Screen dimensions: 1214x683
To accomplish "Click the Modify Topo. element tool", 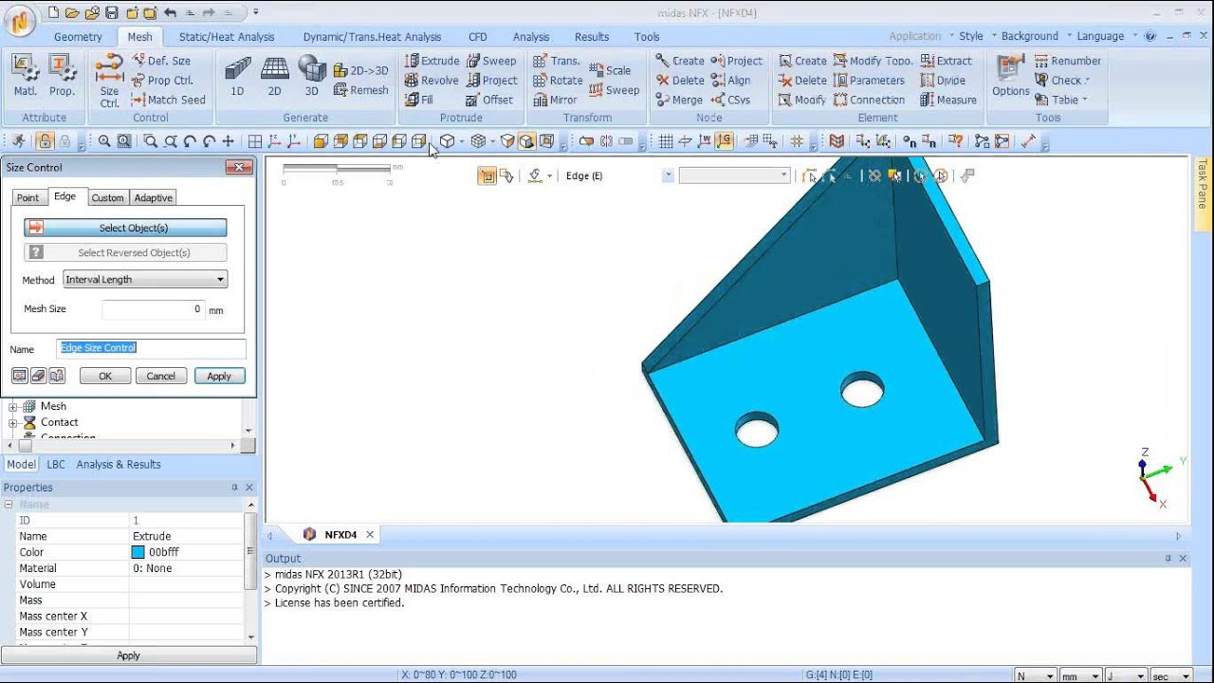I will click(873, 61).
